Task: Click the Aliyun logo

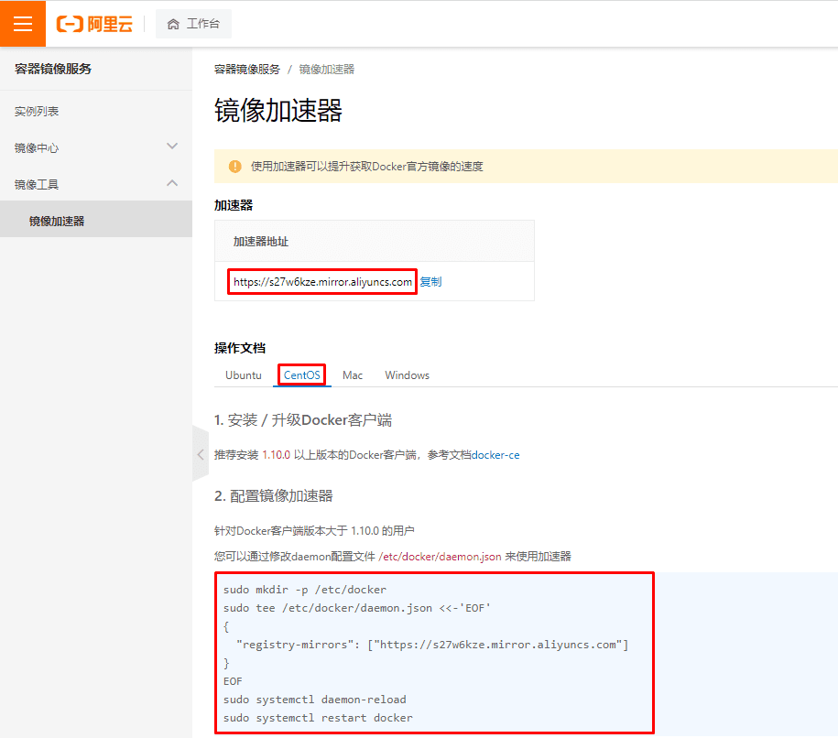Action: (x=94, y=24)
